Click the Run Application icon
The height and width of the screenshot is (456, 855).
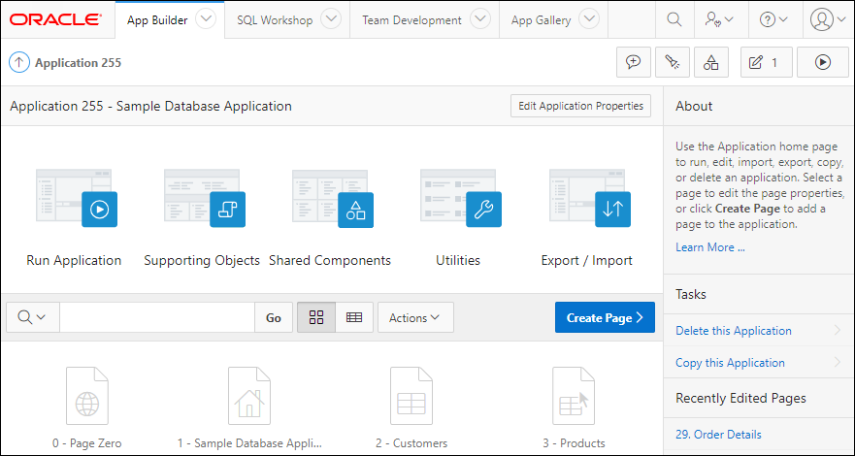pos(77,197)
